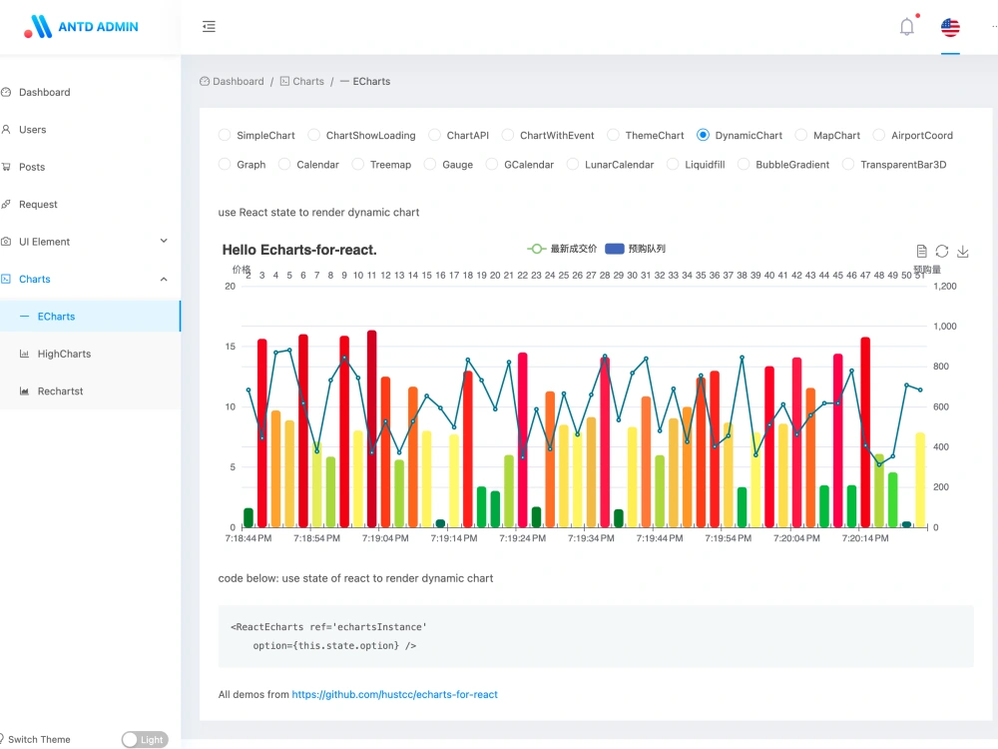Choose the Treemap radio option

(358, 165)
